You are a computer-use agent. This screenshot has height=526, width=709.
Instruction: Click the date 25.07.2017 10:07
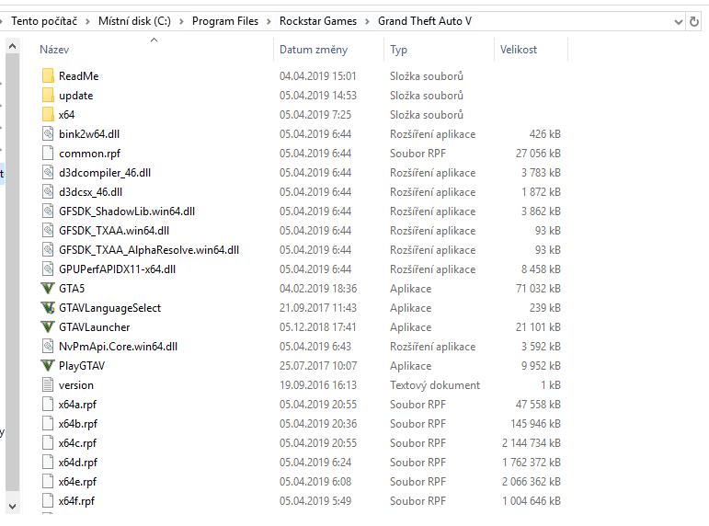pos(318,366)
